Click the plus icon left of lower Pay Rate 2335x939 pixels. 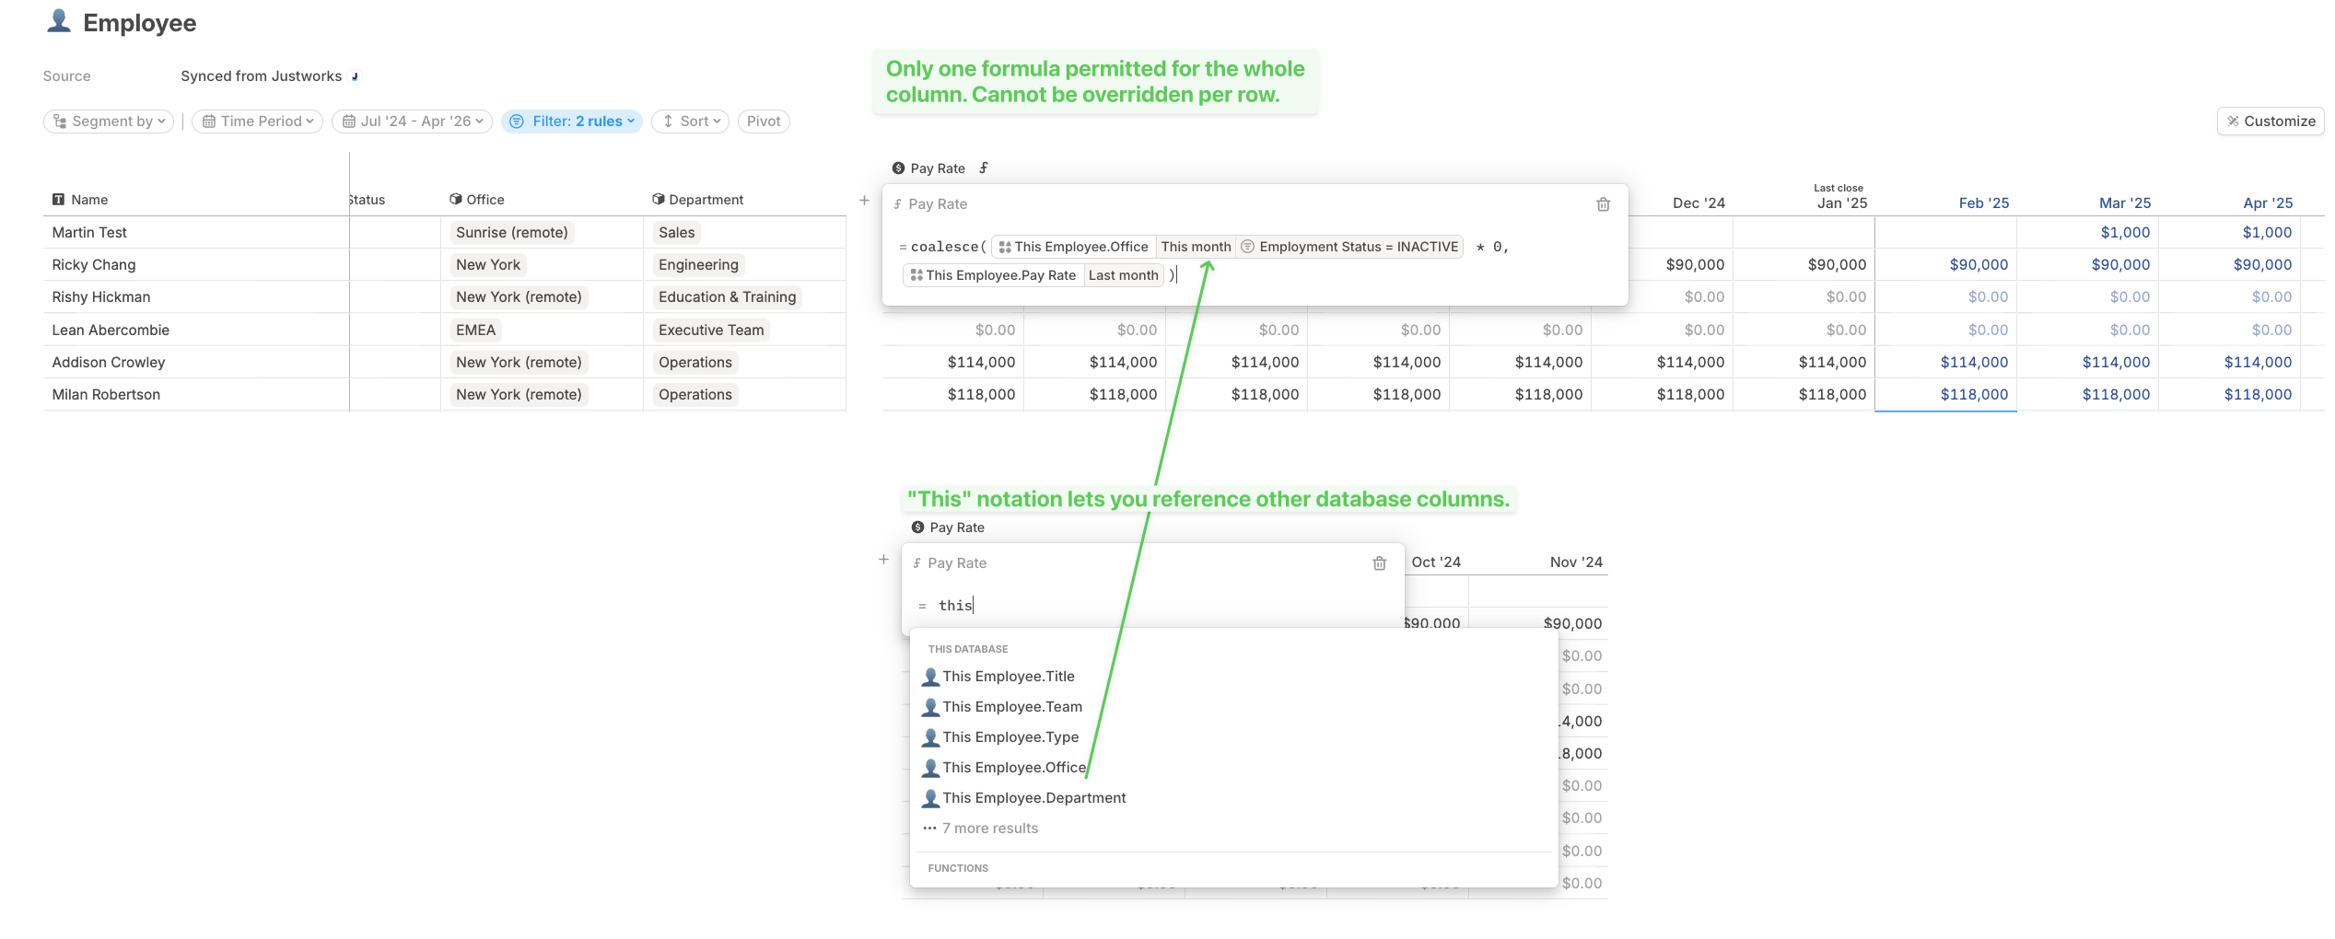(883, 559)
